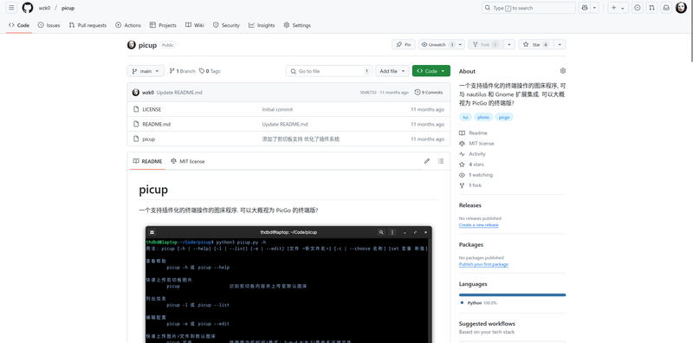693x343 pixels.
Task: Open the LICENSE file
Action: click(x=152, y=109)
